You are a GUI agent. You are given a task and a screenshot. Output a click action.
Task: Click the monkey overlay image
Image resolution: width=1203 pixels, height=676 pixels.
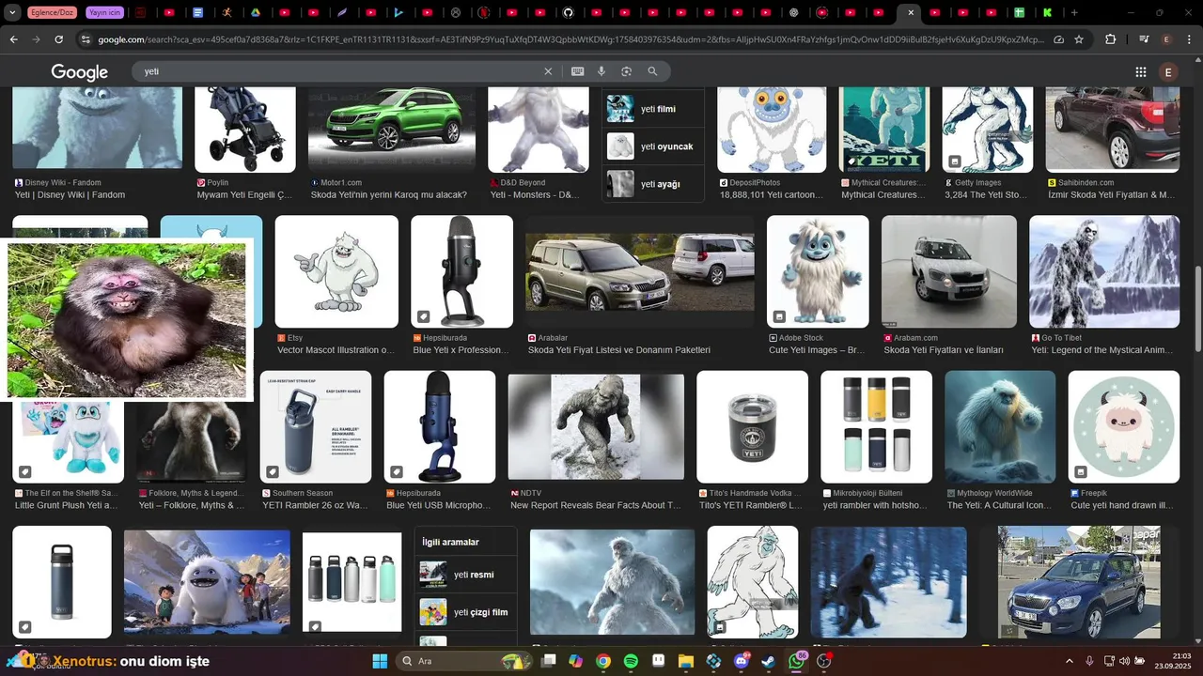[x=126, y=320]
